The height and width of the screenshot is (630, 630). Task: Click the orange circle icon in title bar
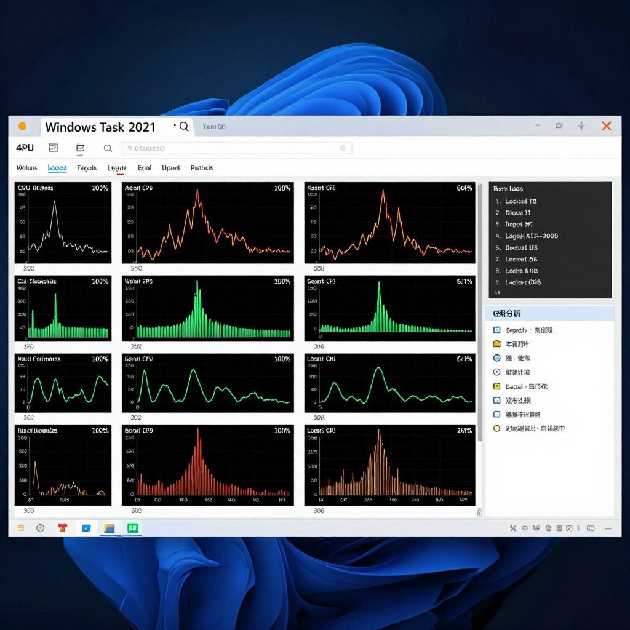point(23,126)
